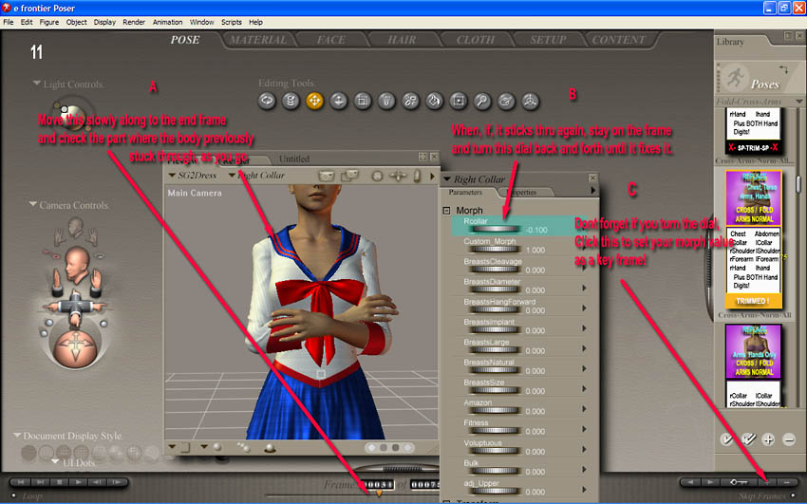Image resolution: width=807 pixels, height=504 pixels.
Task: Select the highlighted Translate/Pull tool
Action: [x=314, y=101]
